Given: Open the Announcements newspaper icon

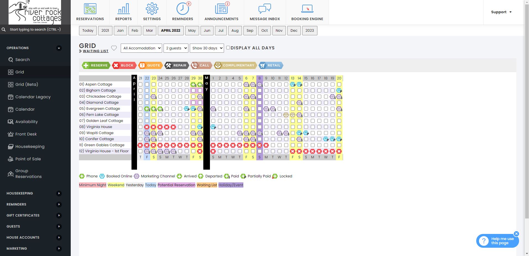Looking at the screenshot, I should tap(221, 9).
